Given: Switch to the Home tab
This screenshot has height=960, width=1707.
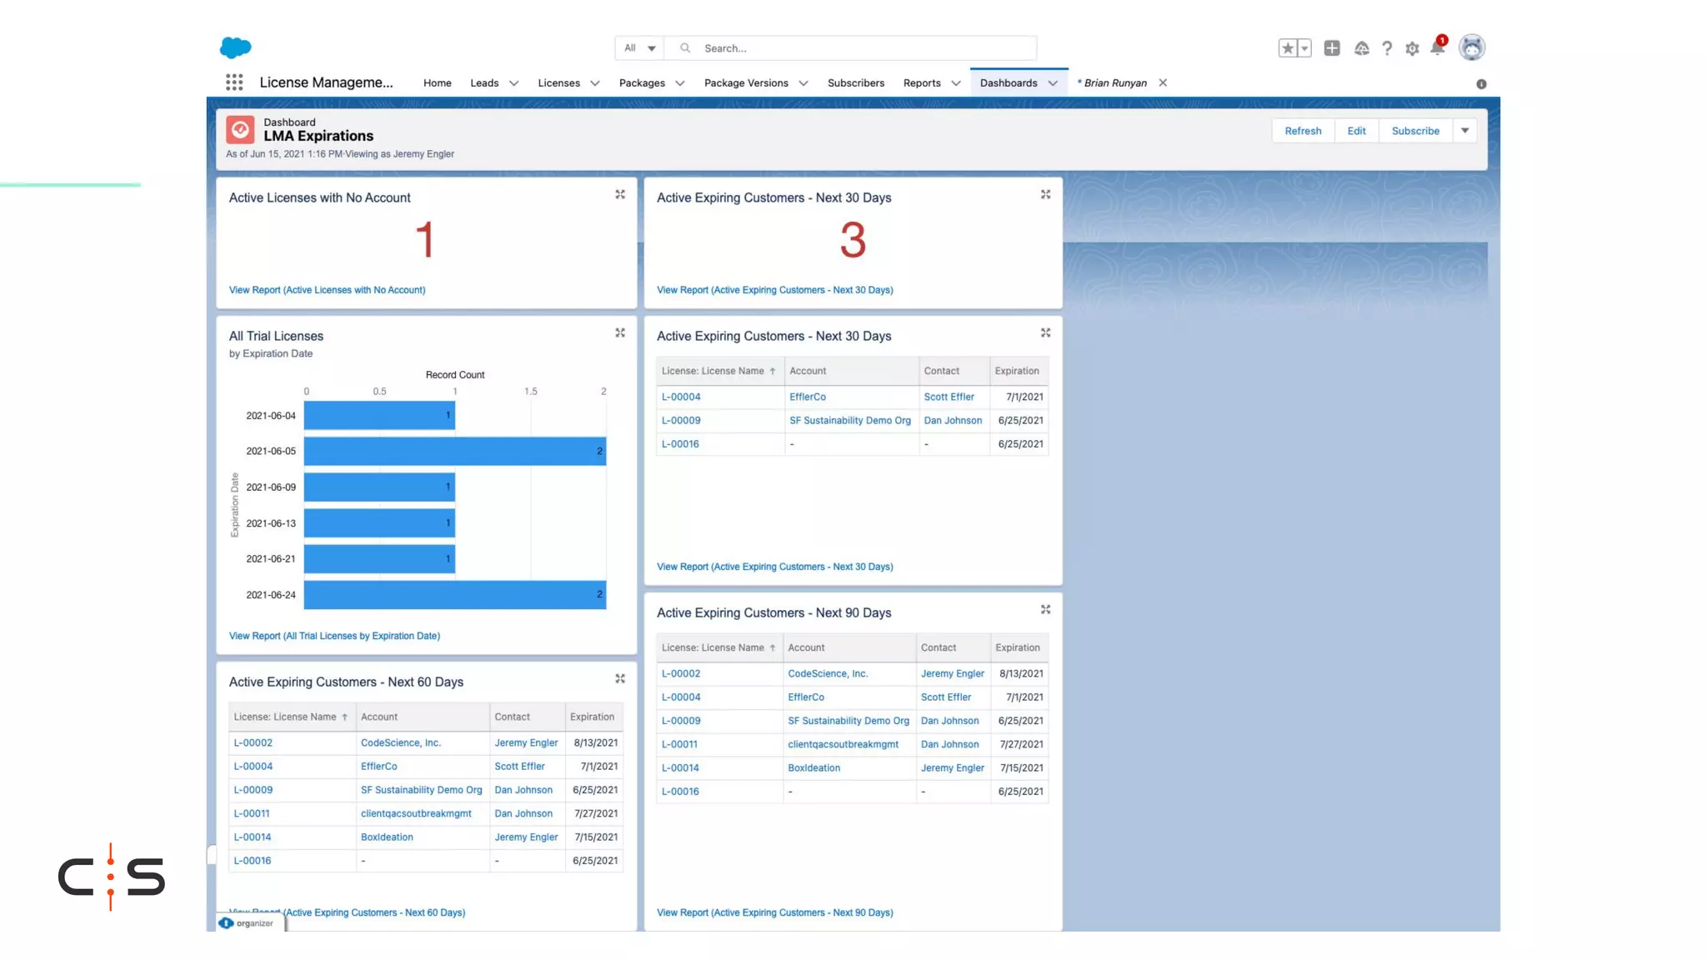Looking at the screenshot, I should (x=437, y=83).
